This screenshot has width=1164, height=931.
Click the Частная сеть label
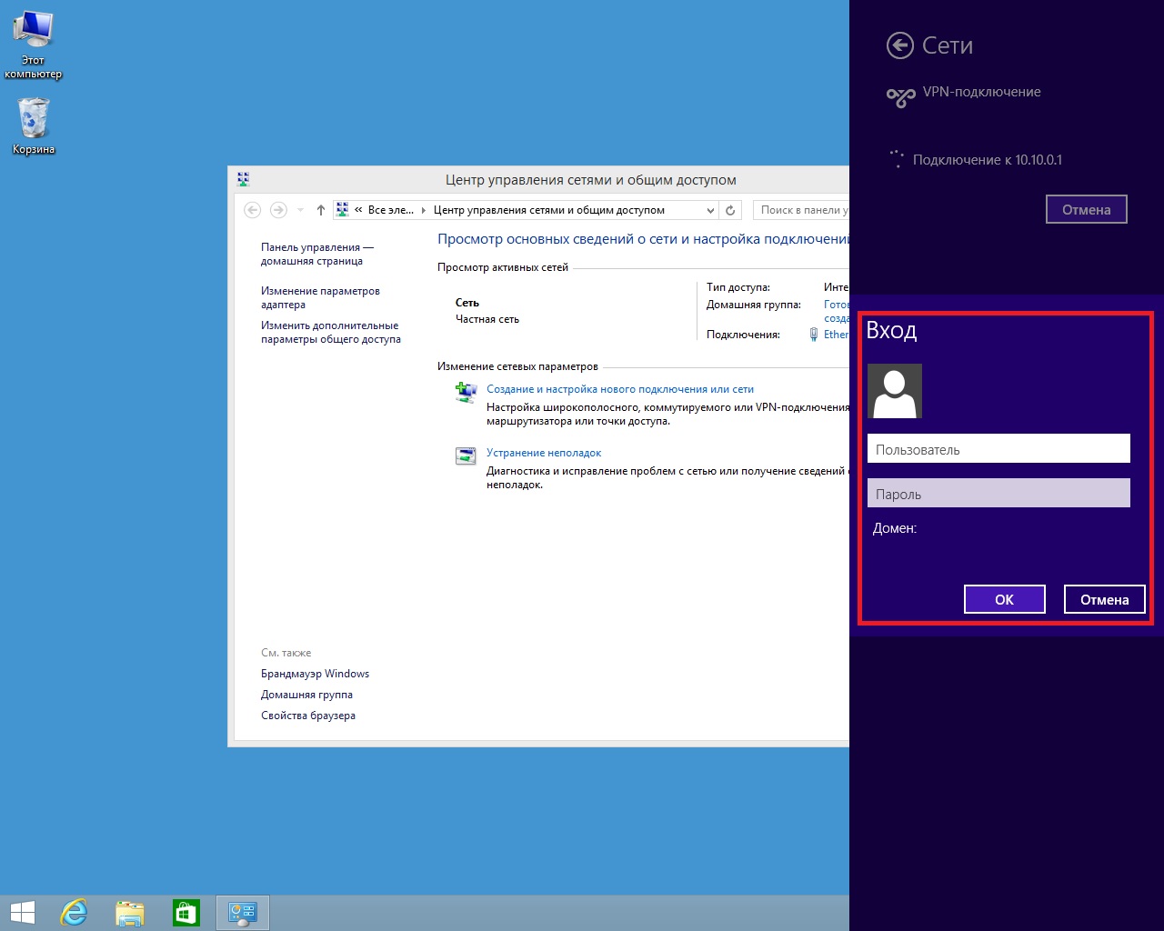(x=487, y=319)
